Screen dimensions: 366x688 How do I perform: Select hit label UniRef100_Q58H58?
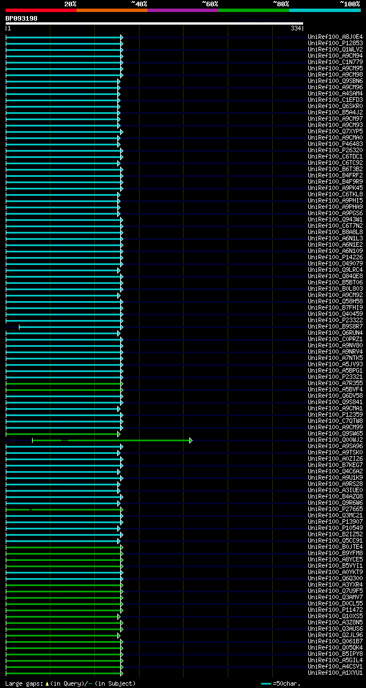coord(335,301)
